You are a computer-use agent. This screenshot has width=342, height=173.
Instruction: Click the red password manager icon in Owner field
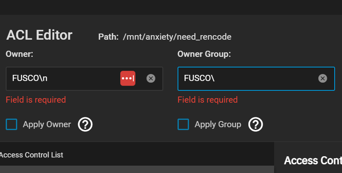tap(128, 78)
